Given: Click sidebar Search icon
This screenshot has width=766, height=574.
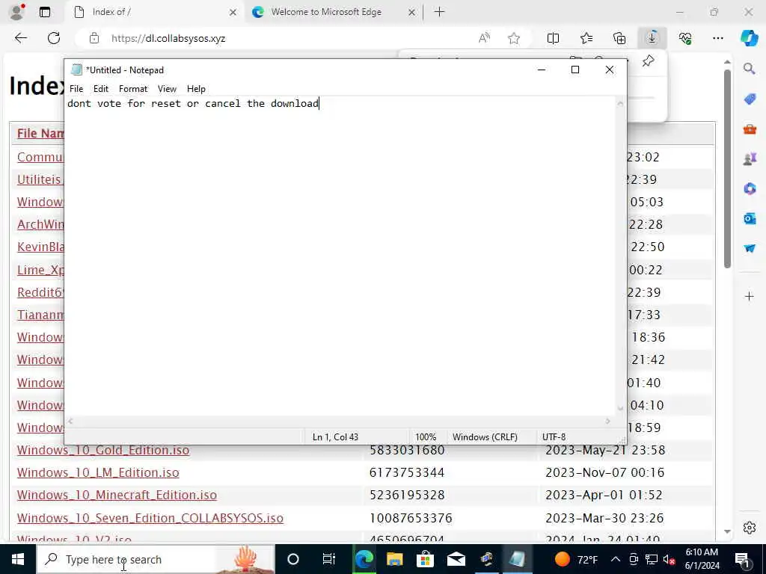Looking at the screenshot, I should pos(750,69).
